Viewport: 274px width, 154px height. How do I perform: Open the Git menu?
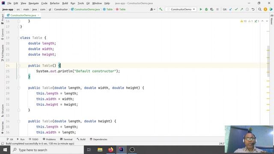pyautogui.click(x=88, y=3)
